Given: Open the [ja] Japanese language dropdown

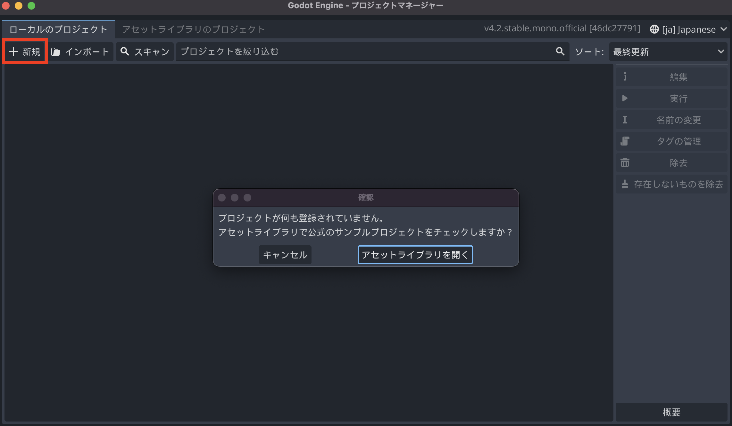Looking at the screenshot, I should click(688, 29).
